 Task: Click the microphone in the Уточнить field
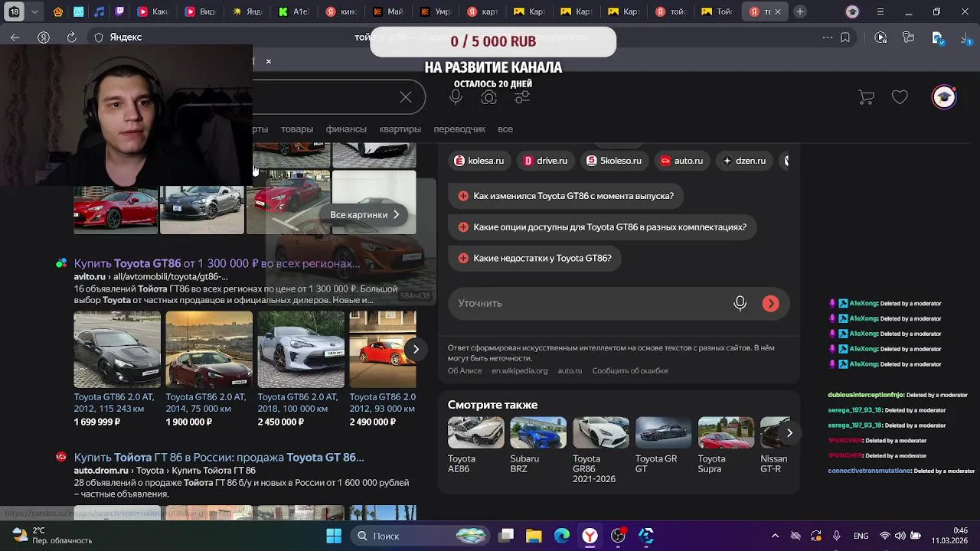point(740,303)
